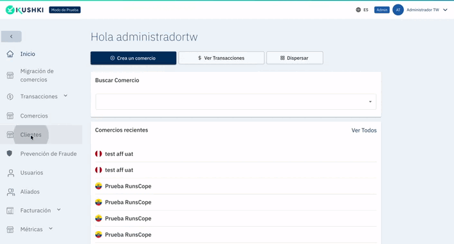The height and width of the screenshot is (244, 454).
Task: Click the Dispersar button
Action: pos(295,58)
